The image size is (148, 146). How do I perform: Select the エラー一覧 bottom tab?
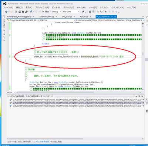12,142
